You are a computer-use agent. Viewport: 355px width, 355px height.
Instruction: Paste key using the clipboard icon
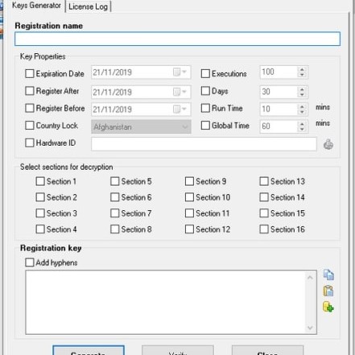(328, 291)
